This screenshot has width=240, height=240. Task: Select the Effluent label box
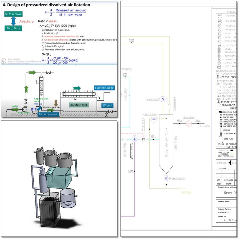(x=107, y=106)
